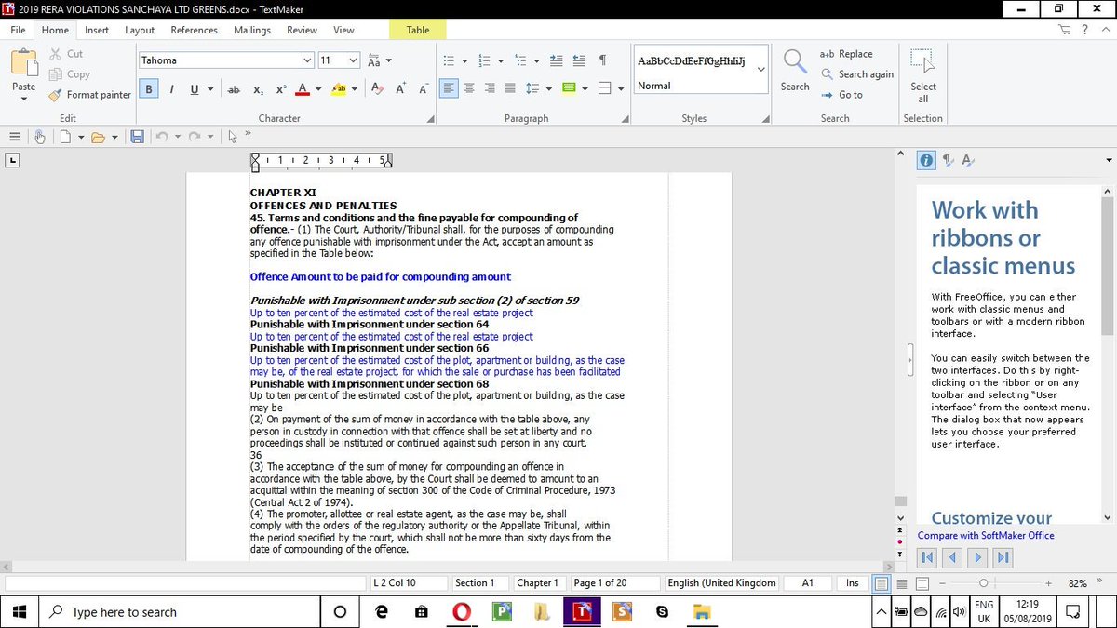Screen dimensions: 1117x628
Task: Open the bullet list dropdown arrow
Action: coord(466,60)
